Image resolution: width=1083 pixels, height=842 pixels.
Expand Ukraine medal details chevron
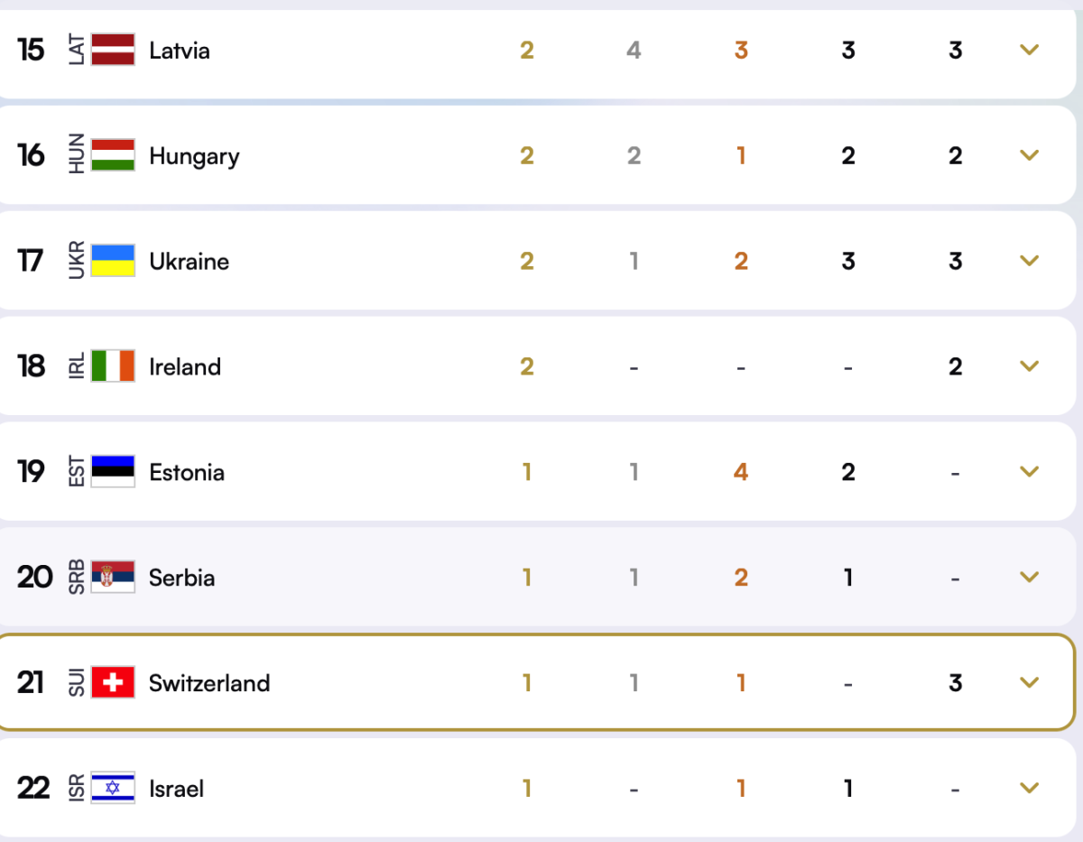pos(1029,261)
